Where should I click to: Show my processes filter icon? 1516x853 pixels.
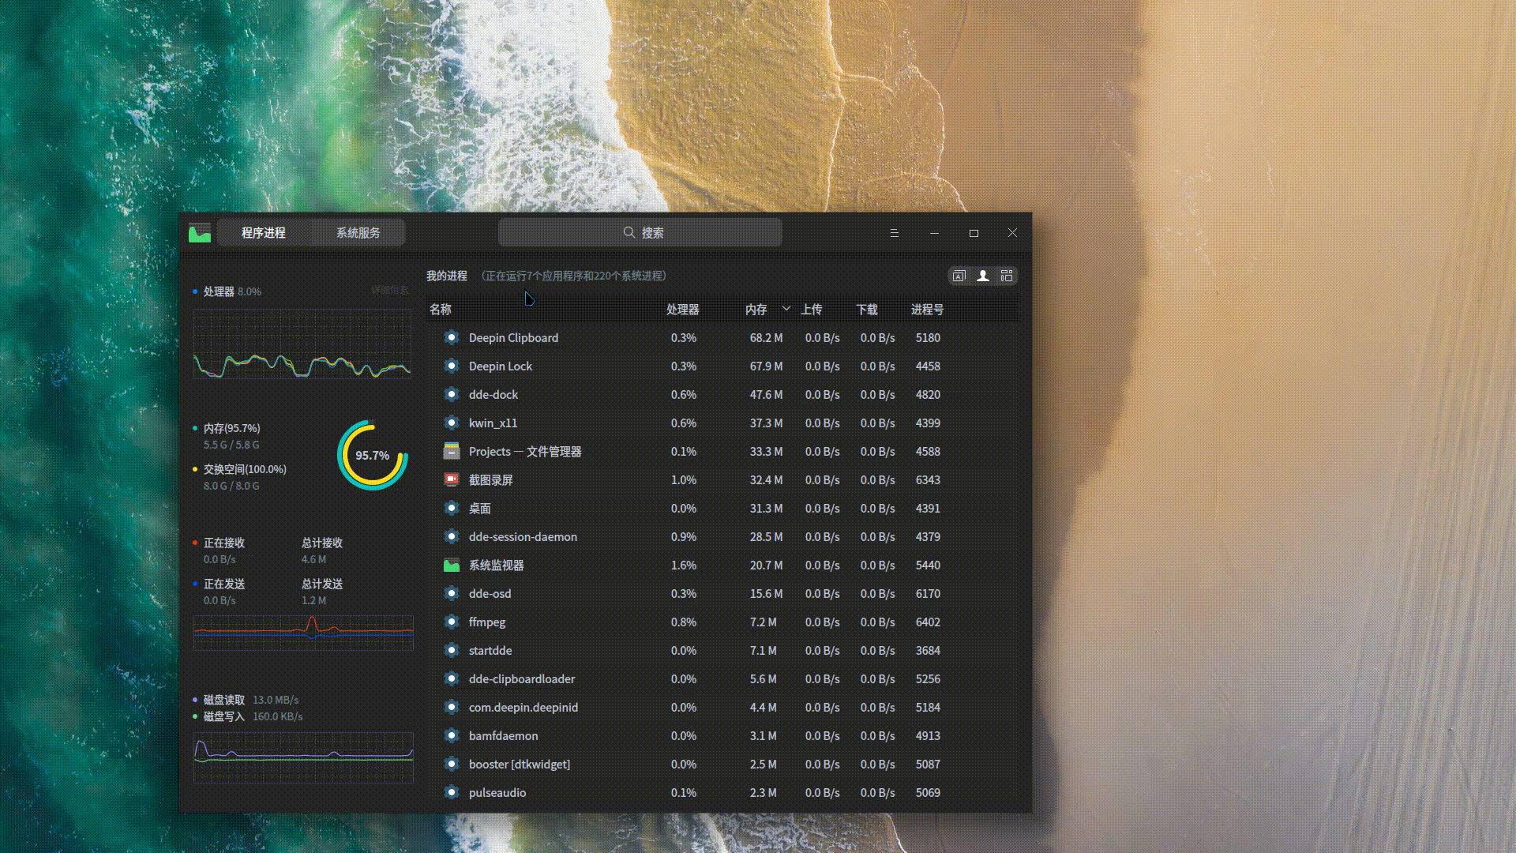tap(982, 276)
